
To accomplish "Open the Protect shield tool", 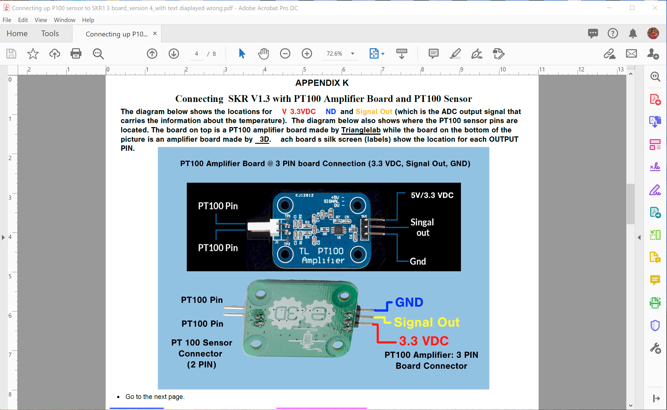I will (x=655, y=325).
